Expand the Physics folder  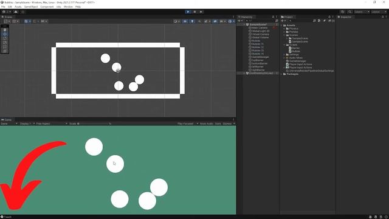[x=284, y=29]
